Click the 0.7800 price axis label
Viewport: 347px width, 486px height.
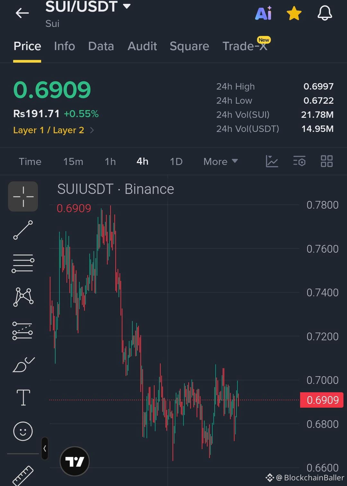tap(322, 205)
